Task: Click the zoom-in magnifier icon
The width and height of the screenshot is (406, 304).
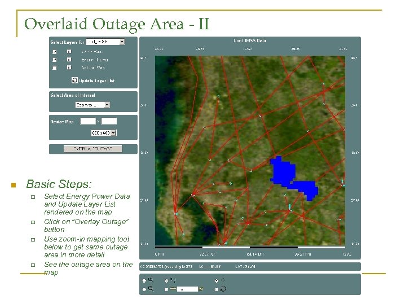Action: (151, 280)
